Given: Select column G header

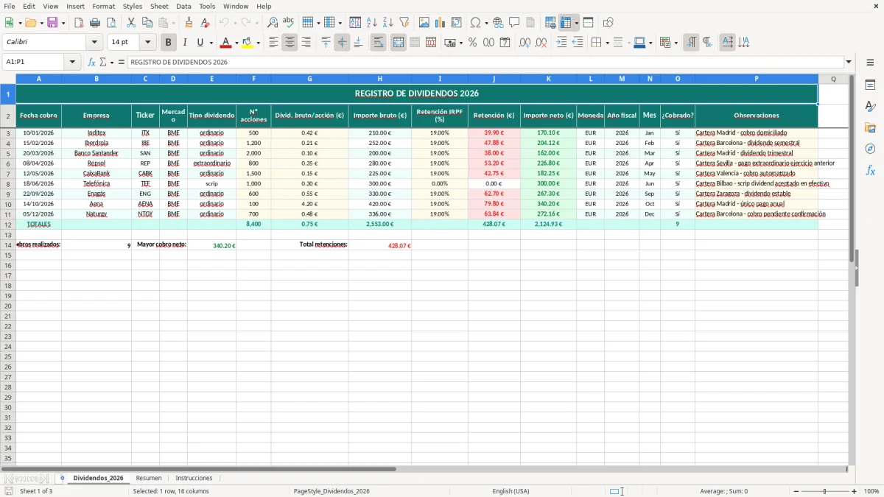Looking at the screenshot, I should click(309, 78).
